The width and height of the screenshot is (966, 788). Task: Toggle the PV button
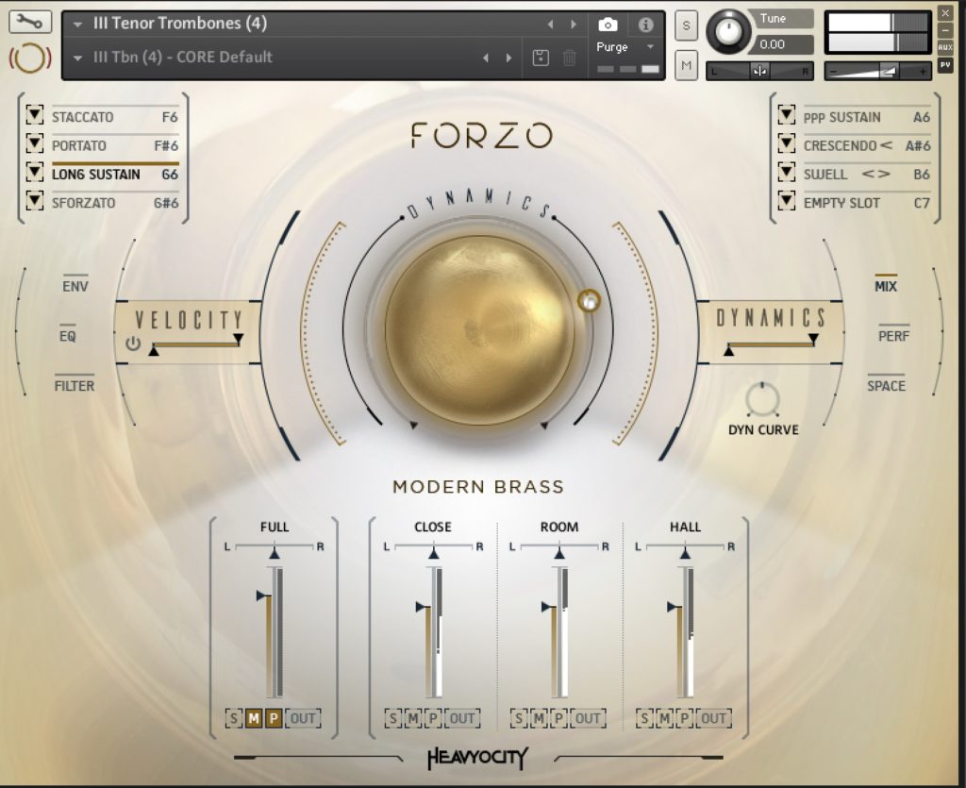tap(945, 63)
